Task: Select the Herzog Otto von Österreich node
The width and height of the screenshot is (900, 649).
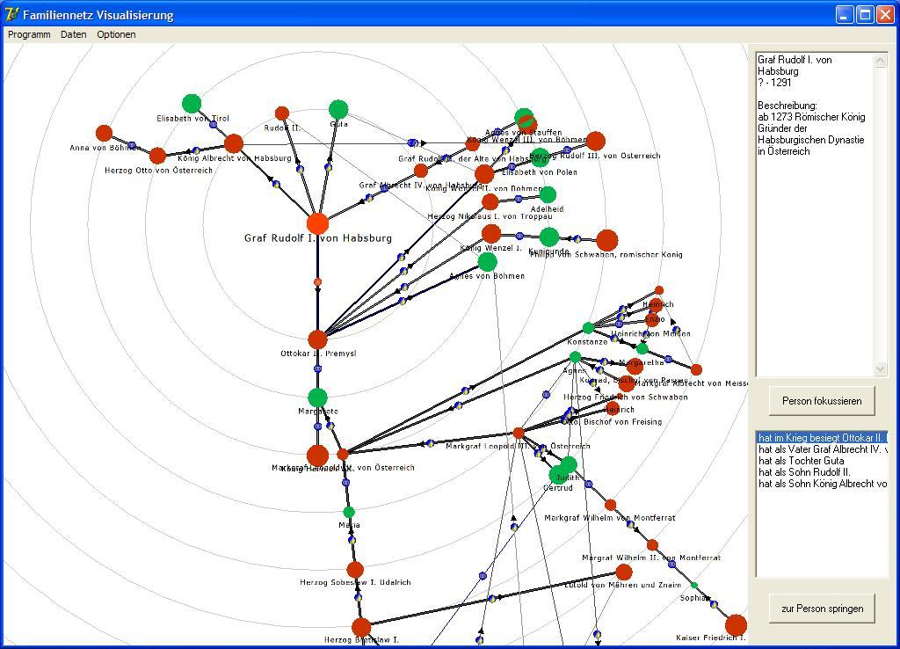Action: coord(158,156)
